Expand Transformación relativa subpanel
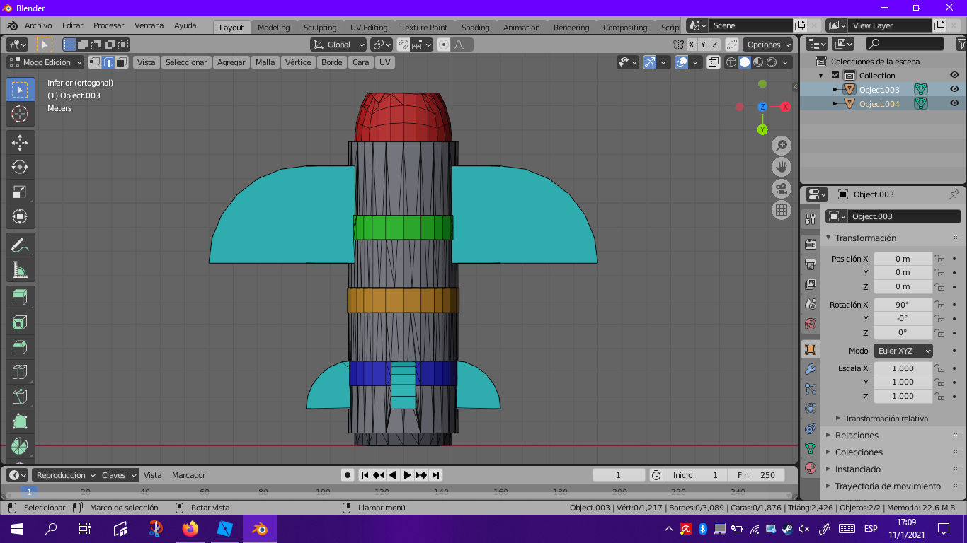Screen dimensions: 967x543 coord(886,419)
